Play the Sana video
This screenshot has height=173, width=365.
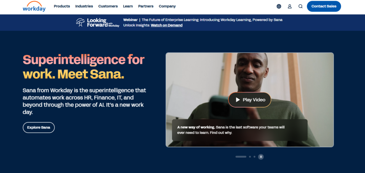coord(250,100)
